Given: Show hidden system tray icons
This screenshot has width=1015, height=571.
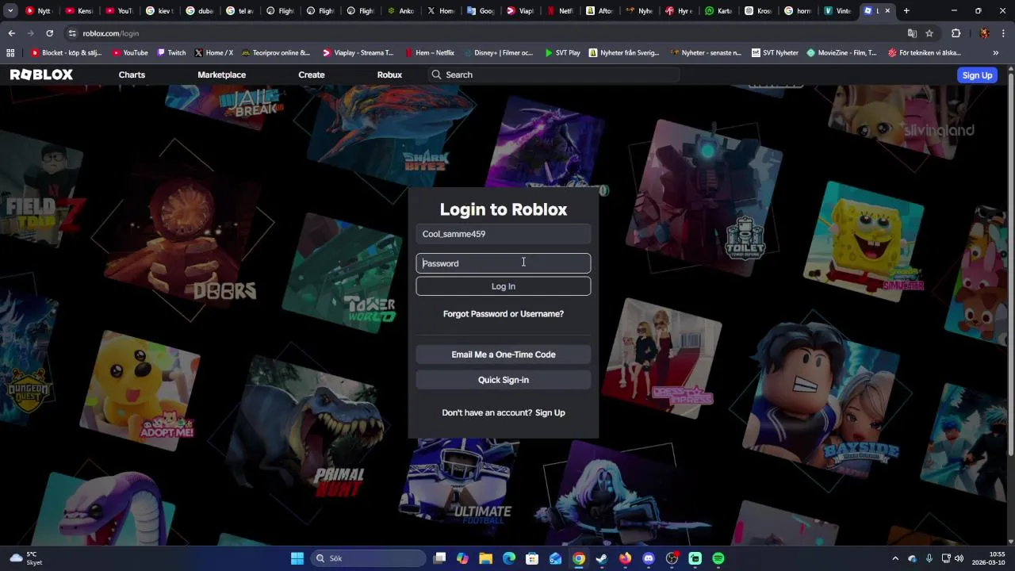Looking at the screenshot, I should point(895,558).
